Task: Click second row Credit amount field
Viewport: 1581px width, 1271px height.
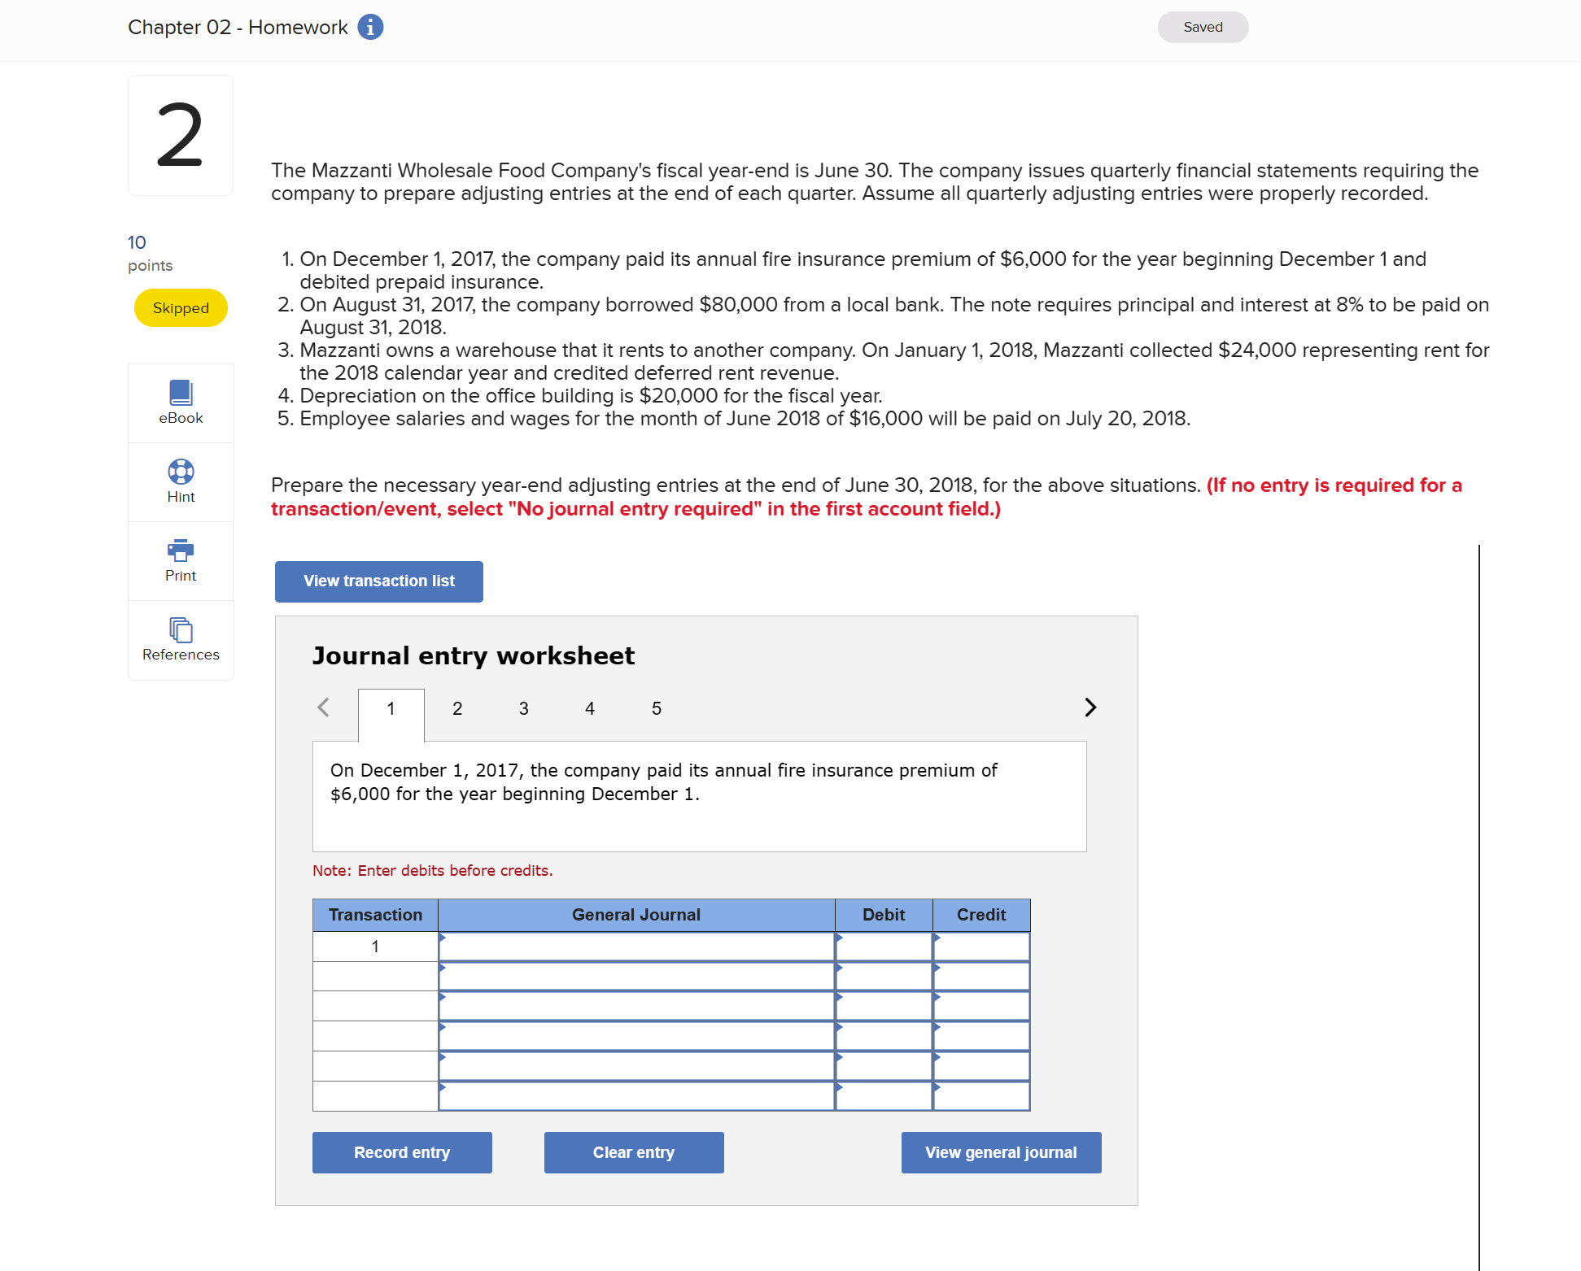Action: click(981, 976)
